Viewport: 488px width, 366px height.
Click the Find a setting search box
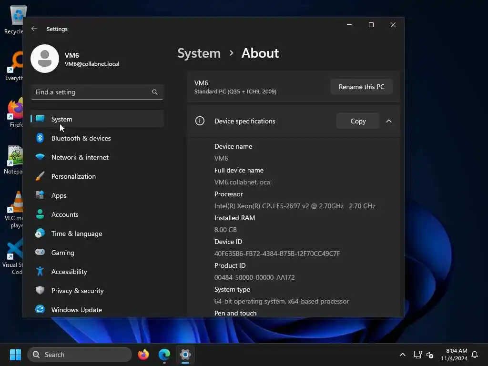(x=97, y=92)
